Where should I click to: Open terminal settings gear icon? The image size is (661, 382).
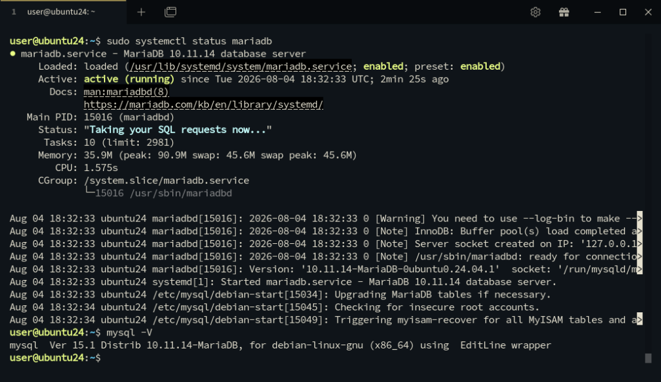pyautogui.click(x=535, y=12)
